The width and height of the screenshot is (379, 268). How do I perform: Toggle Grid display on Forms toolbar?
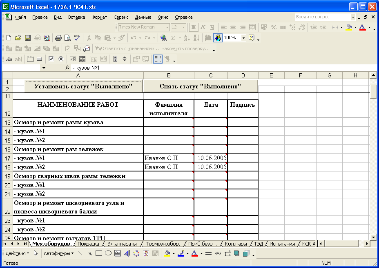click(158, 59)
